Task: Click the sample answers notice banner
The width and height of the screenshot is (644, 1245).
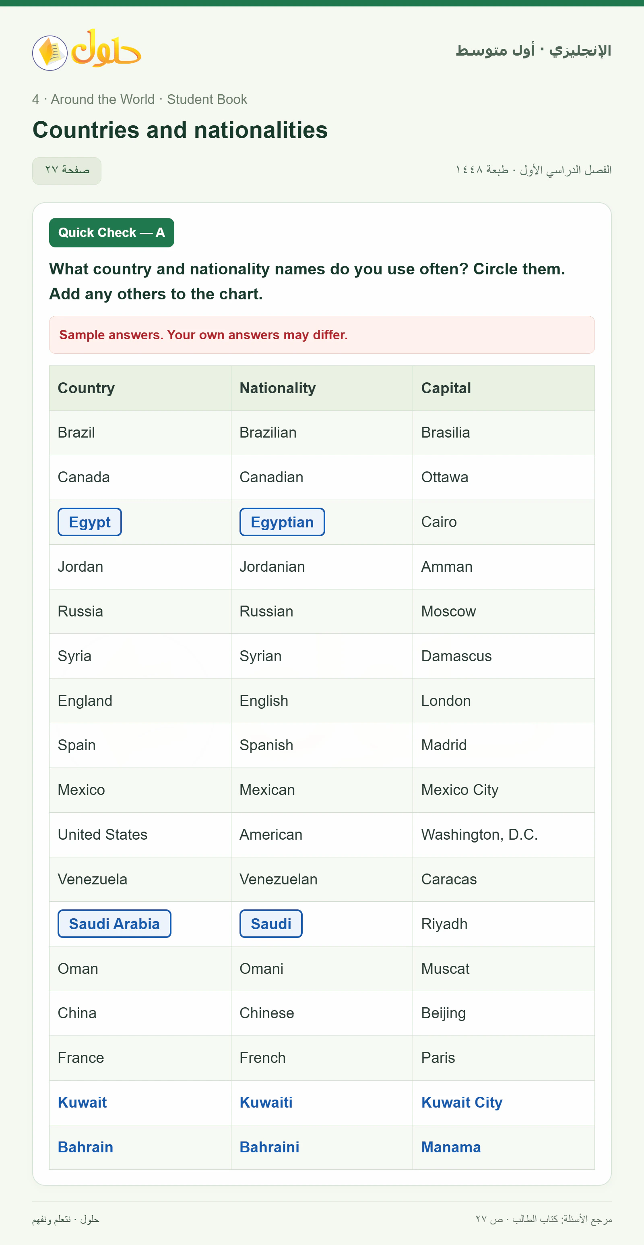Action: pyautogui.click(x=322, y=335)
